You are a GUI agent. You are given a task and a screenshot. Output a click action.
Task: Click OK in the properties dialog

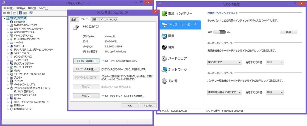130,106
